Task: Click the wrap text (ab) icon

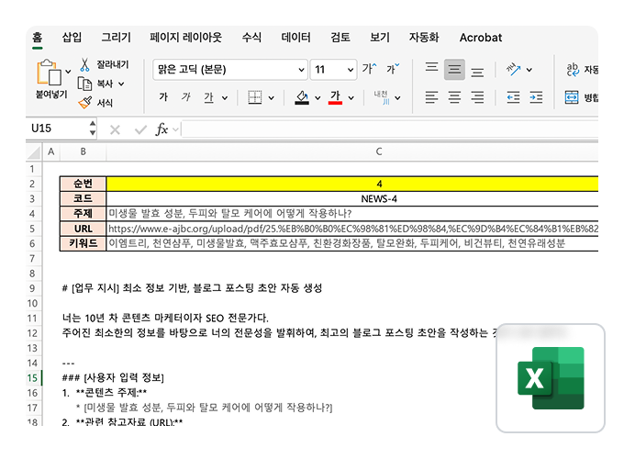Action: tap(573, 69)
